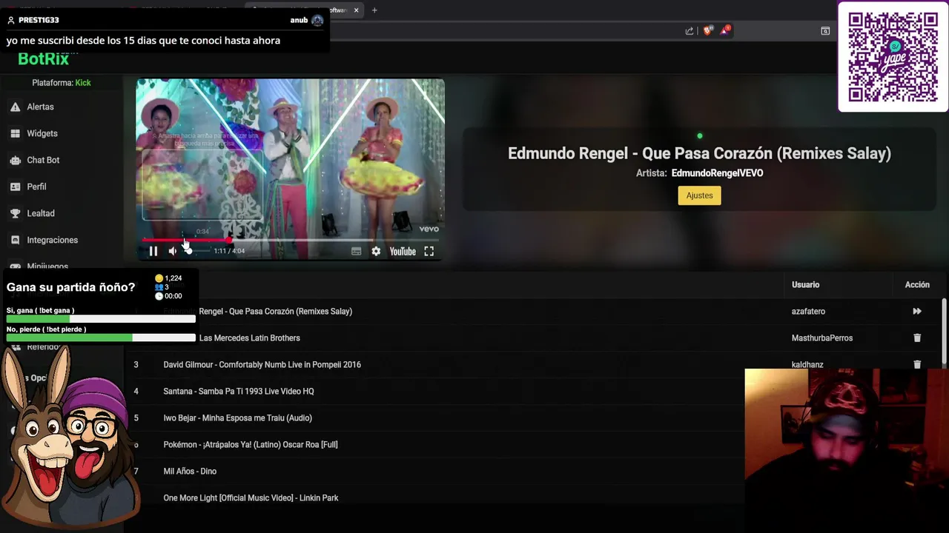949x533 pixels.
Task: Click the Widgets grid icon
Action: [x=15, y=134]
